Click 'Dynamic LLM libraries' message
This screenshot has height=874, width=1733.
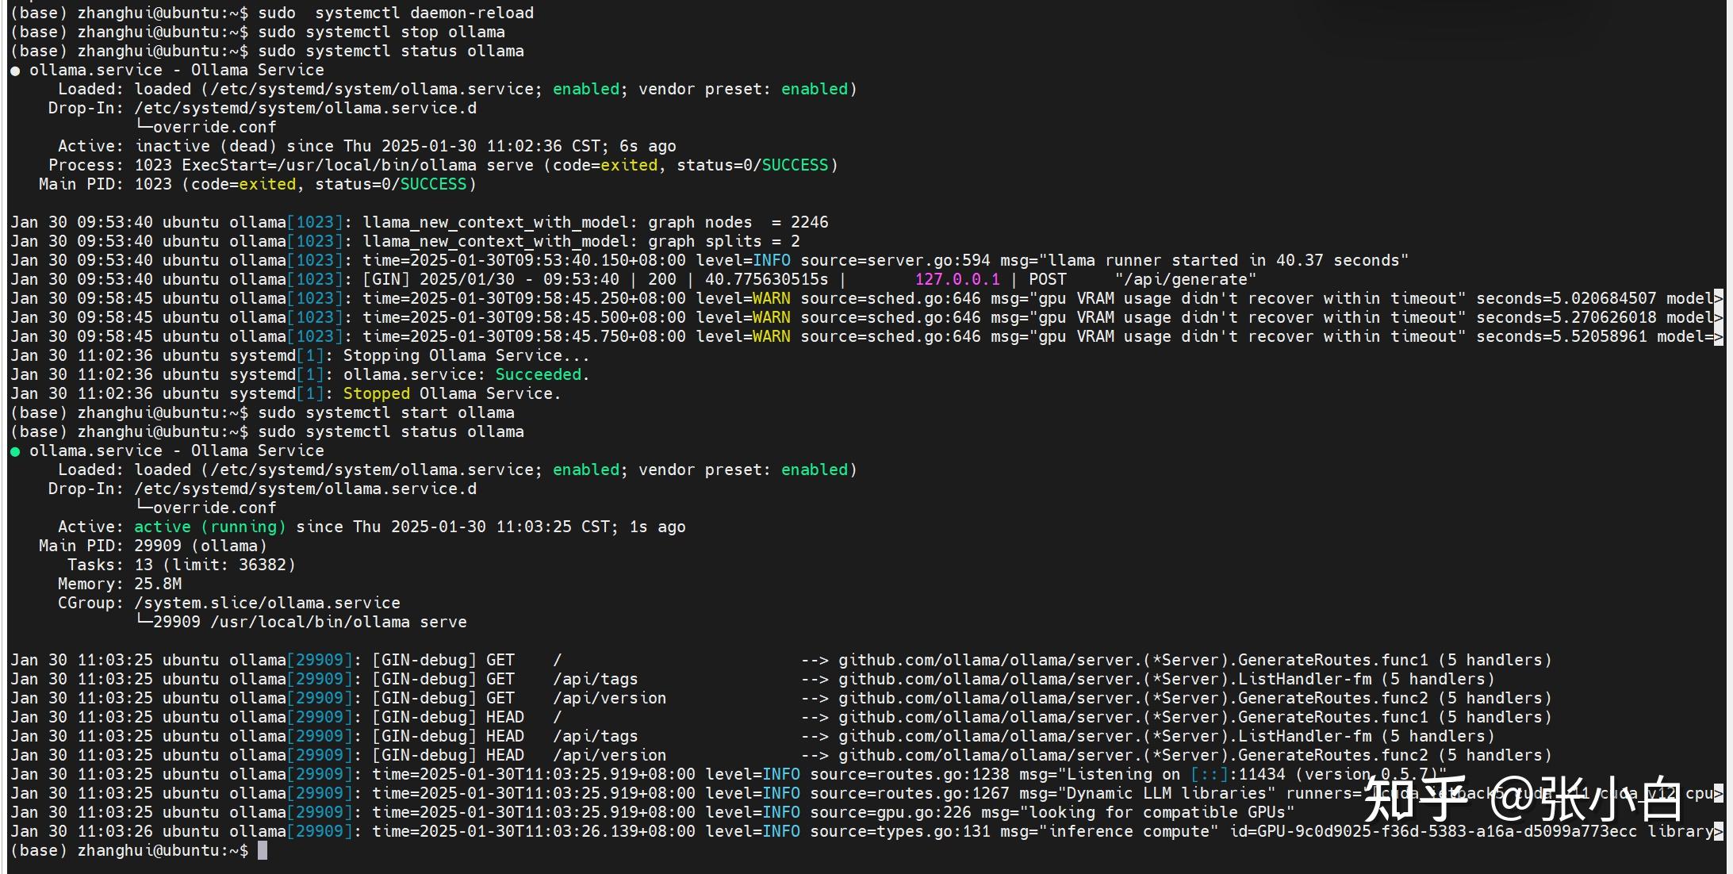point(1167,793)
